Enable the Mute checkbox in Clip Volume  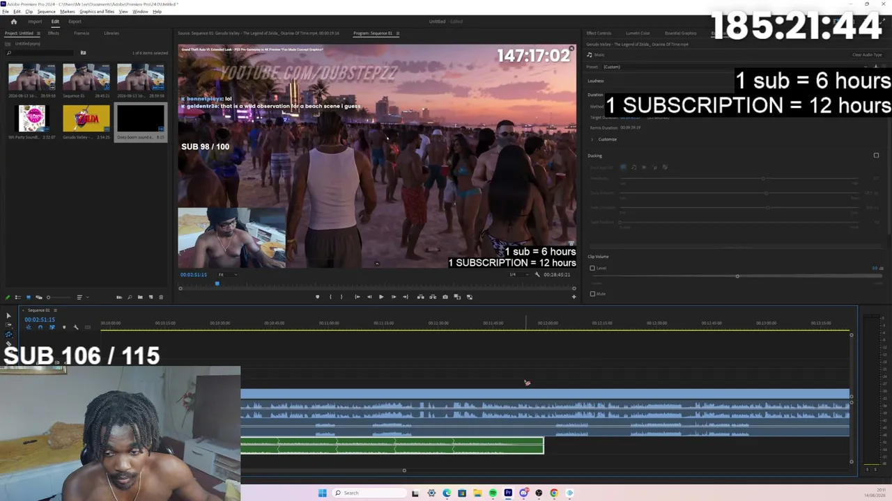592,294
